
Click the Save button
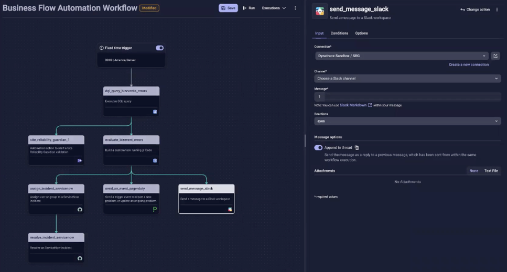click(228, 8)
